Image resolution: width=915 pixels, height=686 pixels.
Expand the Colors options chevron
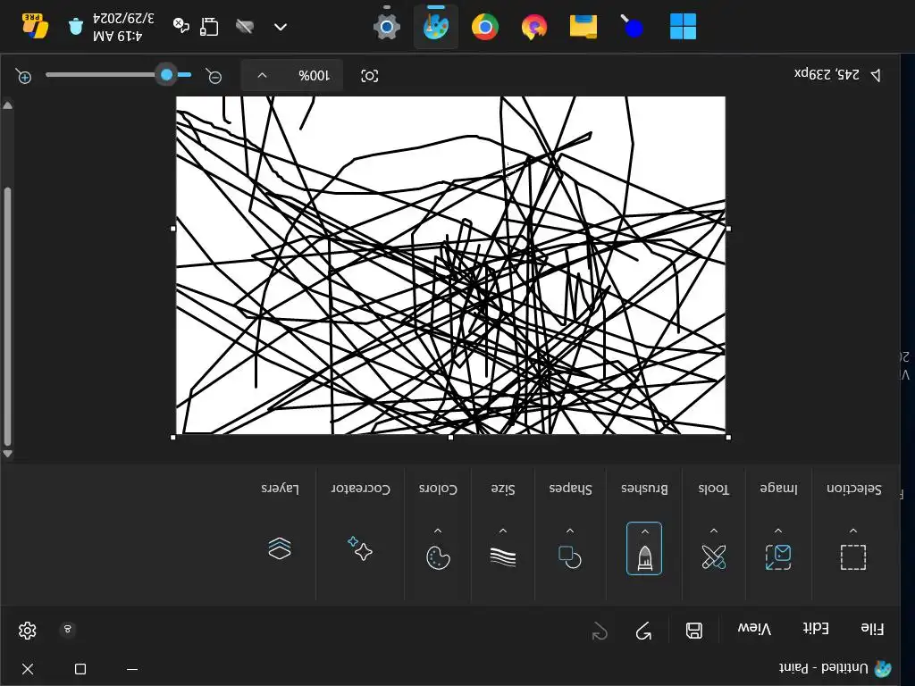pyautogui.click(x=438, y=531)
